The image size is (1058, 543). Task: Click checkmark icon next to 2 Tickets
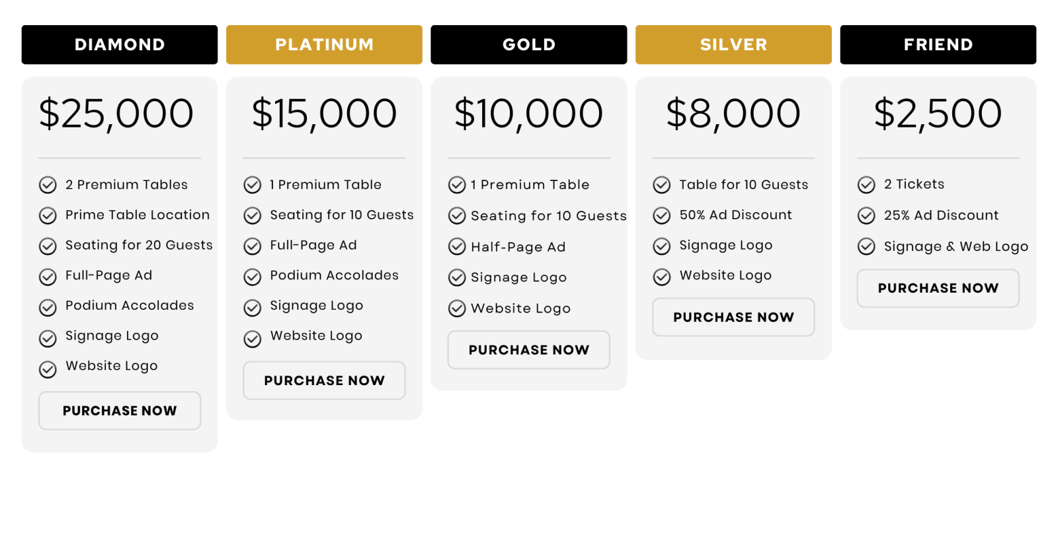[x=866, y=185]
